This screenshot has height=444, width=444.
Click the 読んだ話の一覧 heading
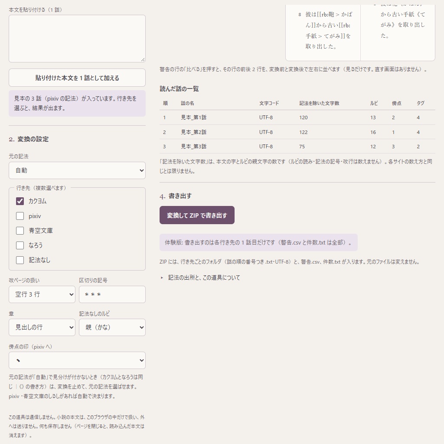coord(179,89)
